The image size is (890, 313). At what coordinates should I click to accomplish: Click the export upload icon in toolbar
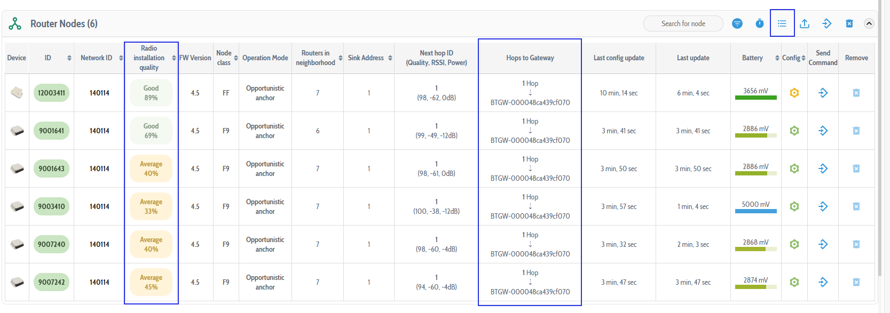pyautogui.click(x=805, y=23)
